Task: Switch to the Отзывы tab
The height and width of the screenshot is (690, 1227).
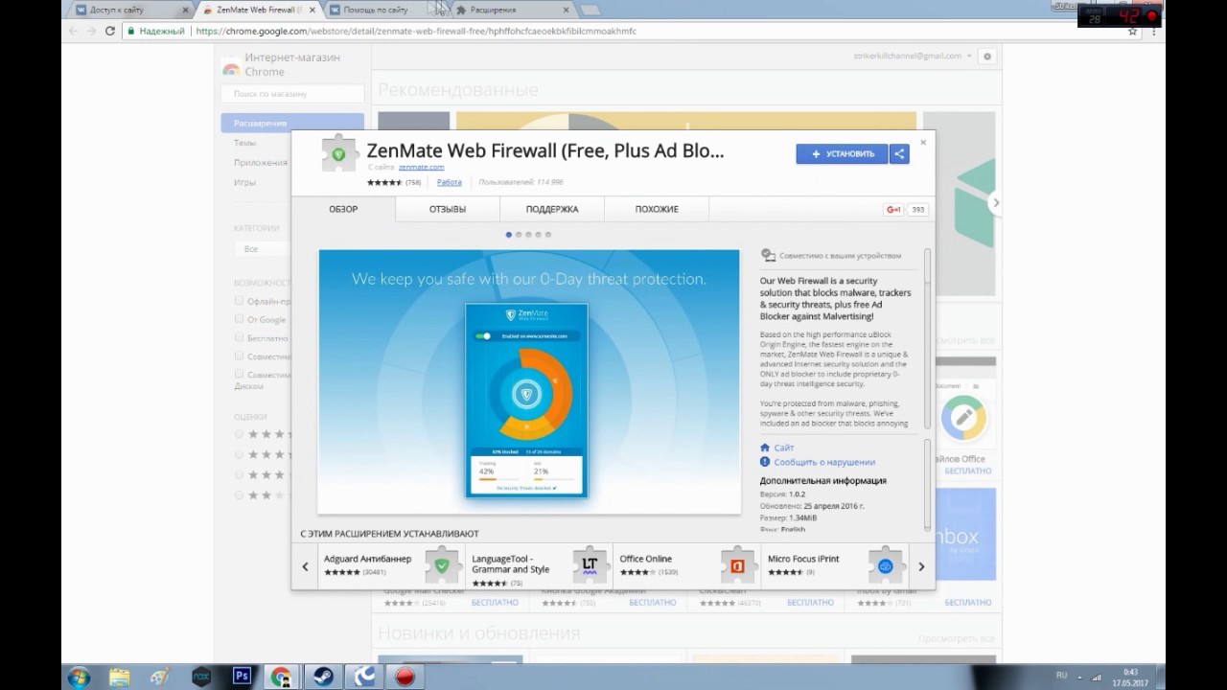Action: pos(448,209)
